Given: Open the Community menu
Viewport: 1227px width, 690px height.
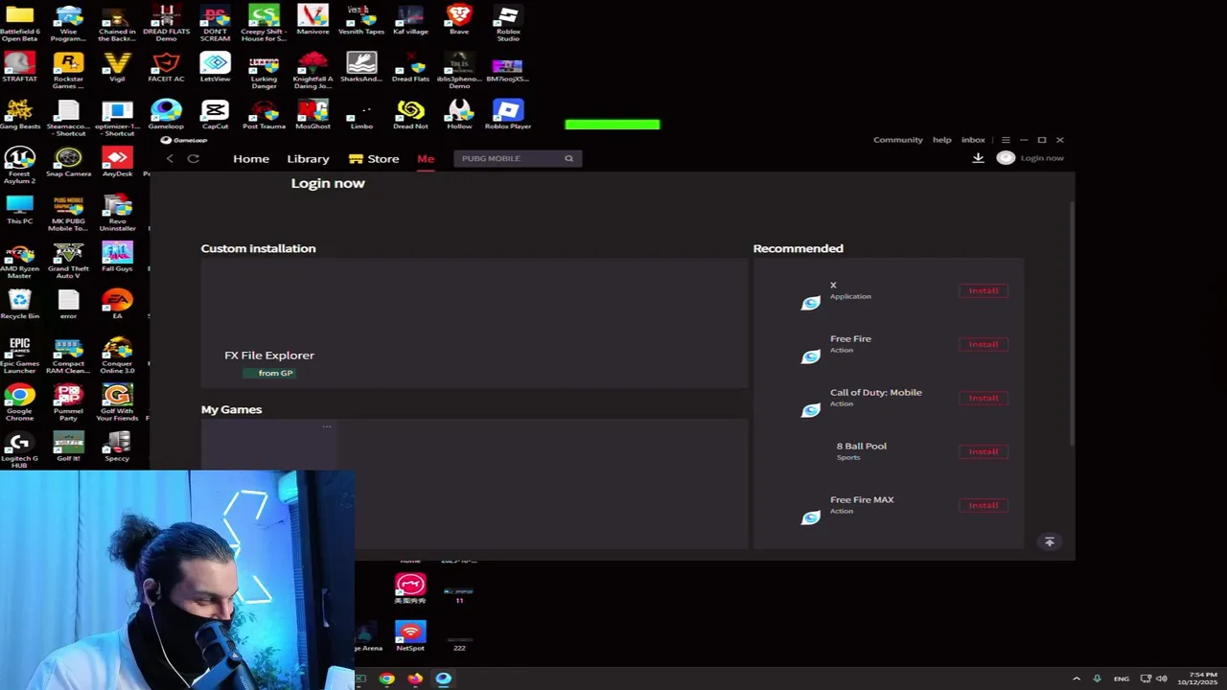Looking at the screenshot, I should 897,140.
